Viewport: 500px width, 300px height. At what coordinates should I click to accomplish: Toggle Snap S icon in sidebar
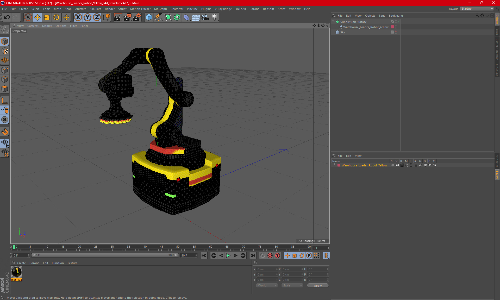coord(5,120)
